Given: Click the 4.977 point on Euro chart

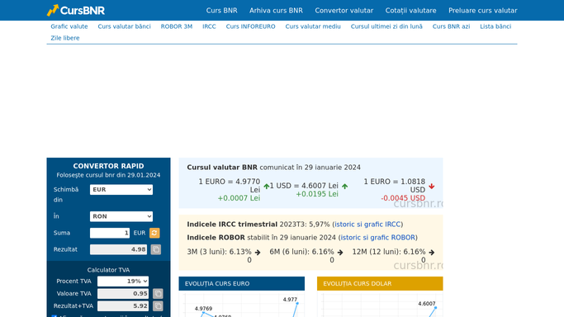Looking at the screenshot, I should pyautogui.click(x=297, y=304).
